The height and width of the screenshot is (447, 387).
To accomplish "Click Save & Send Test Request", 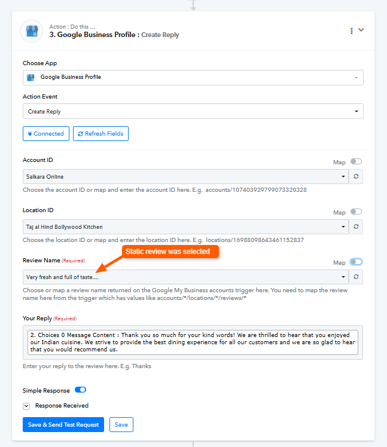I will [x=63, y=424].
